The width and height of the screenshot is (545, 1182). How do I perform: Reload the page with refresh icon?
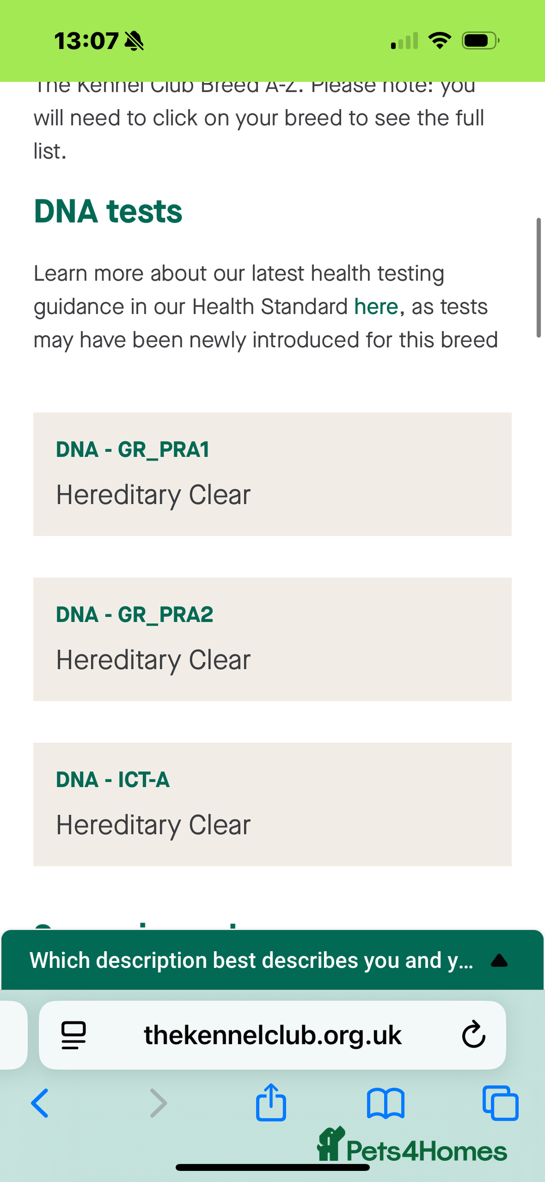click(x=473, y=1035)
